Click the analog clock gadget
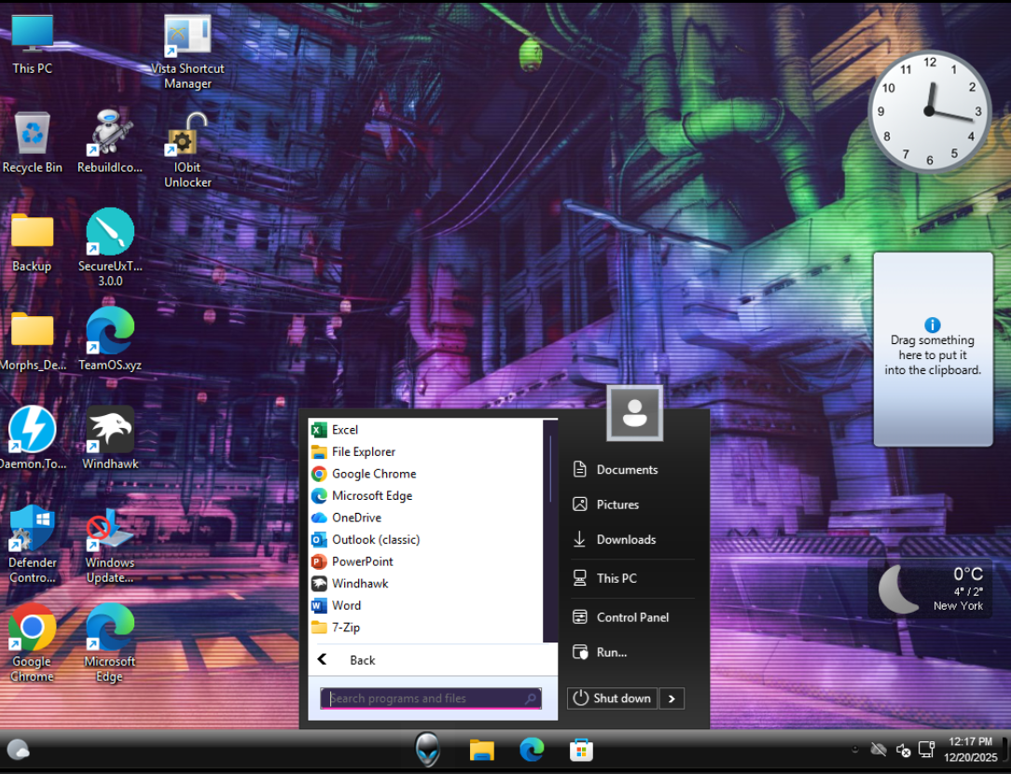 [929, 111]
